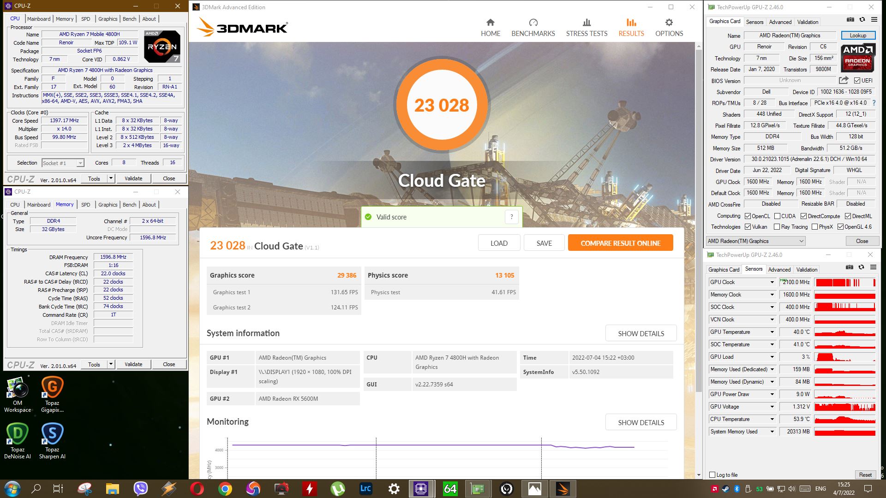
Task: Open Advanced tab in GPU-Z Graphics Card window
Action: (780, 22)
